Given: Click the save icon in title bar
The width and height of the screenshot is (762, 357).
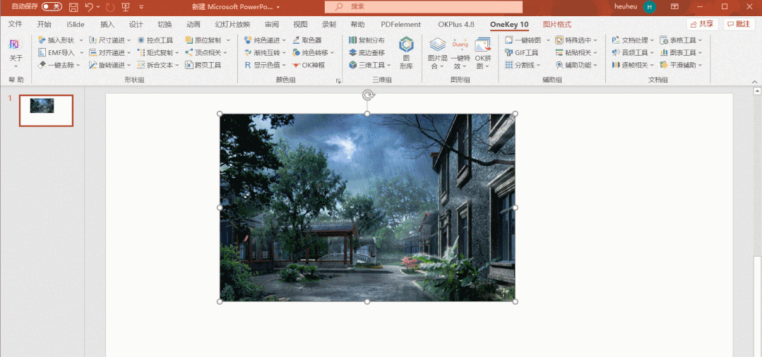Looking at the screenshot, I should click(x=73, y=6).
